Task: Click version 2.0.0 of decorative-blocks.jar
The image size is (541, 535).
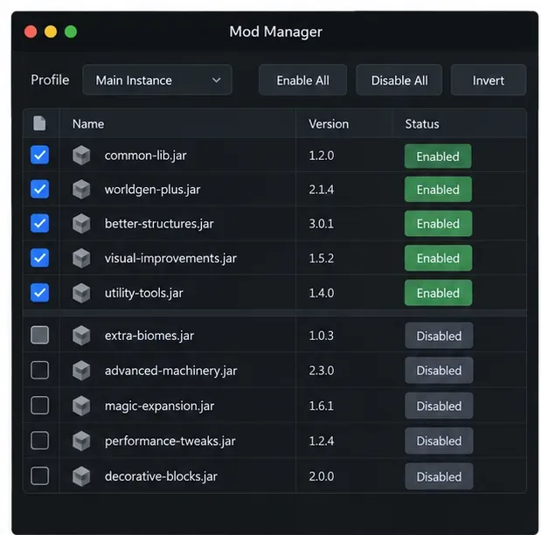Action: click(x=322, y=476)
